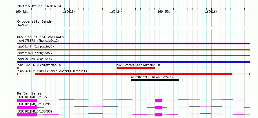This screenshot has width=258, height=118.
Task: Click the small red nsv6332026 variant block
Action: point(18,68)
